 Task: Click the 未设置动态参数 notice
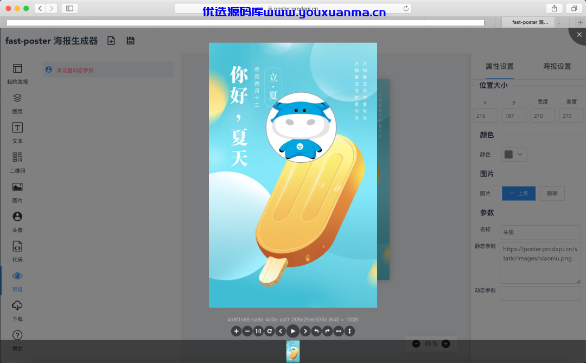point(108,70)
